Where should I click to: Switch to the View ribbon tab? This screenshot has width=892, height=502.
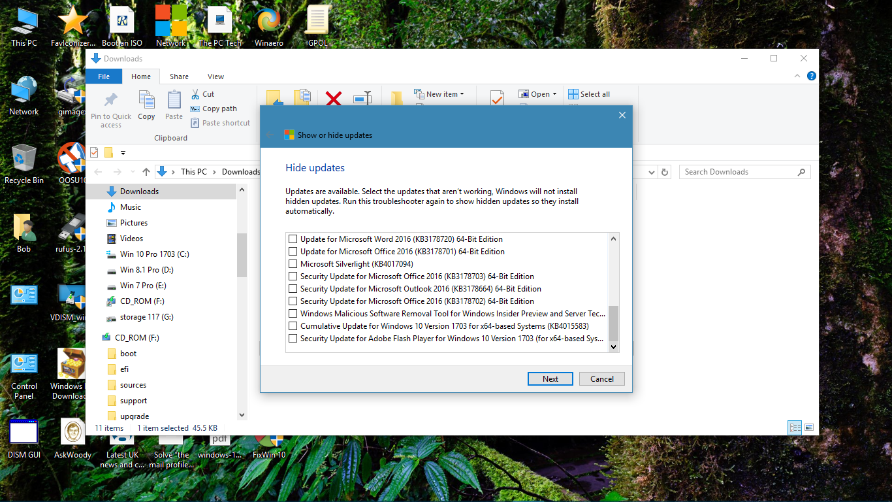click(x=215, y=76)
